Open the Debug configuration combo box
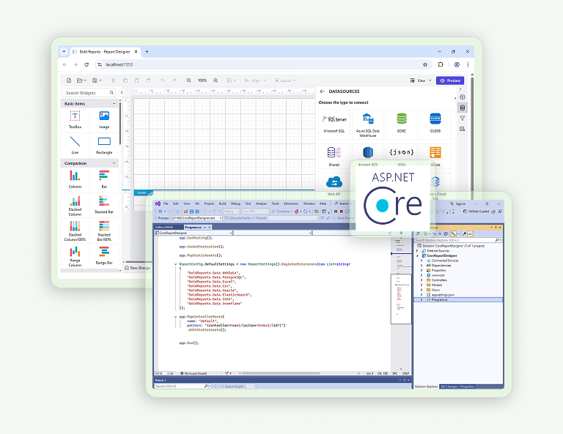This screenshot has height=434, width=563. click(231, 212)
